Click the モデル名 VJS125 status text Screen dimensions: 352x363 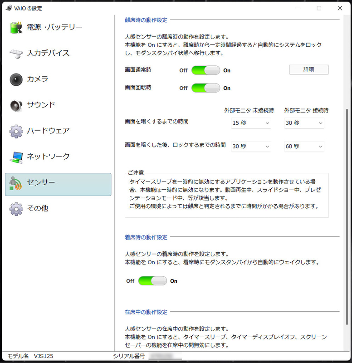(30, 356)
